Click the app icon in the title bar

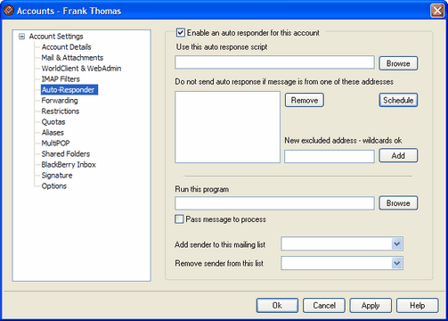[x=8, y=11]
